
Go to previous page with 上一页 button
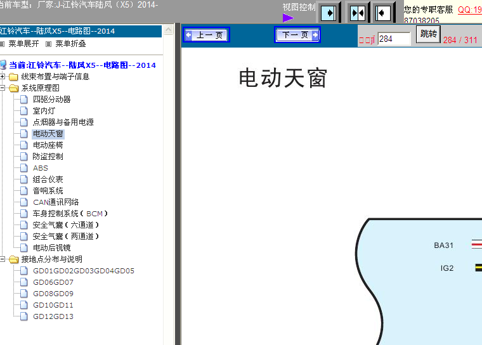206,35
